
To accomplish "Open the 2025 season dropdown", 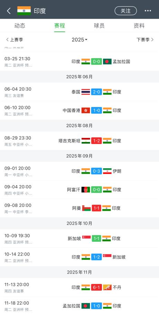I will pos(79,39).
